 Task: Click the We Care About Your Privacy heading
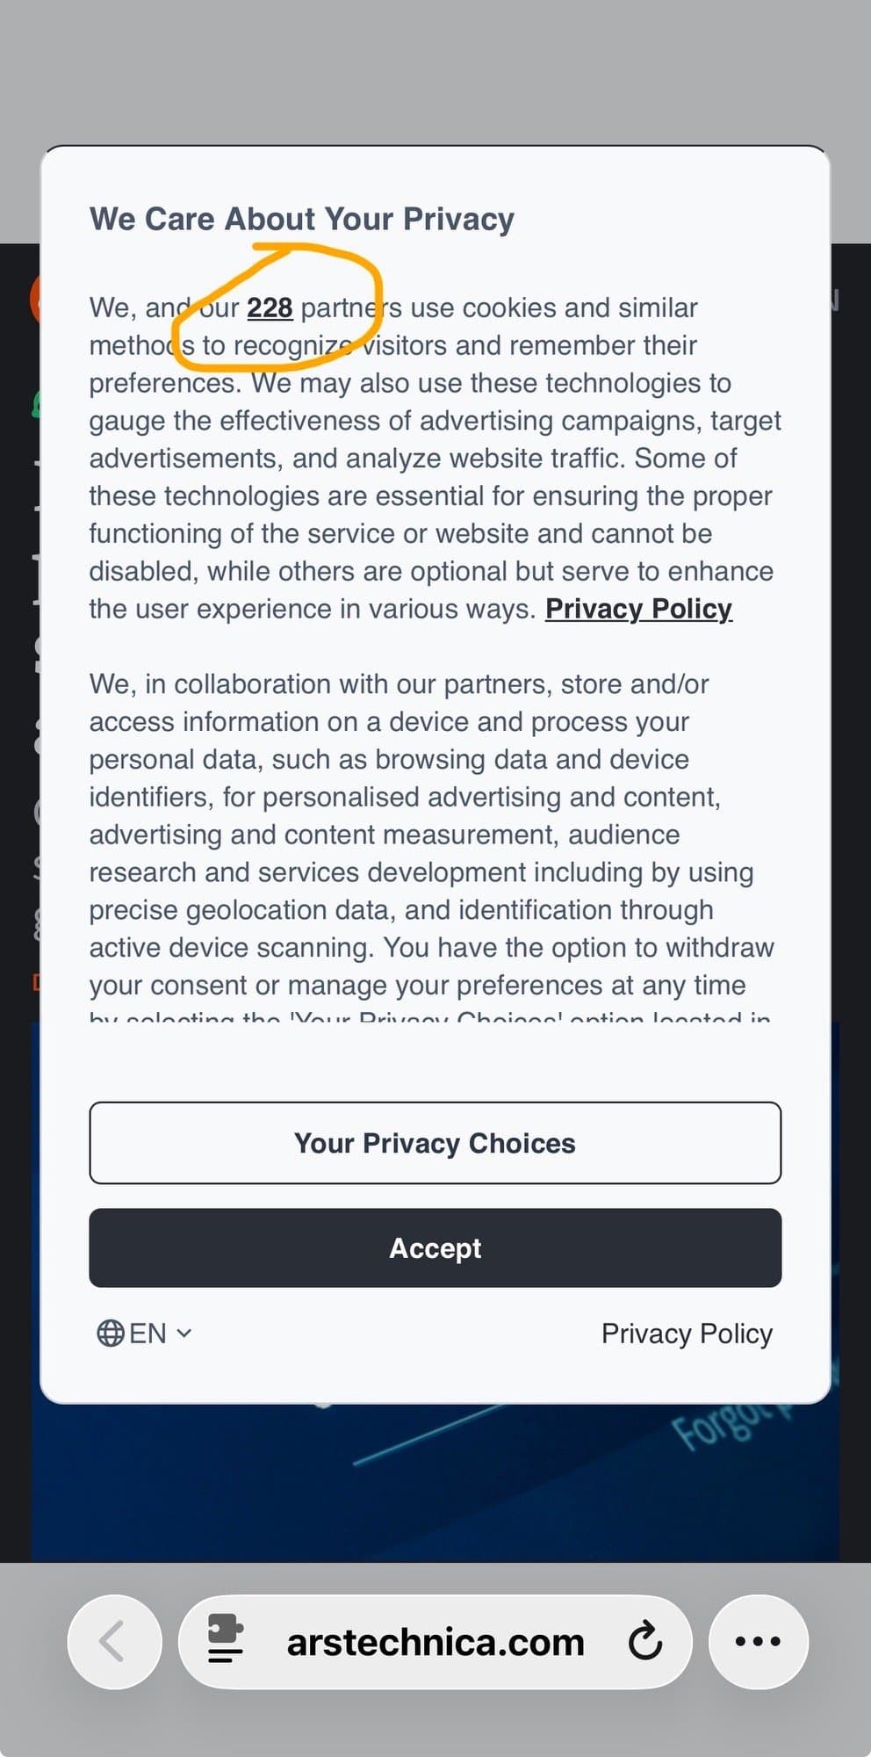(302, 219)
